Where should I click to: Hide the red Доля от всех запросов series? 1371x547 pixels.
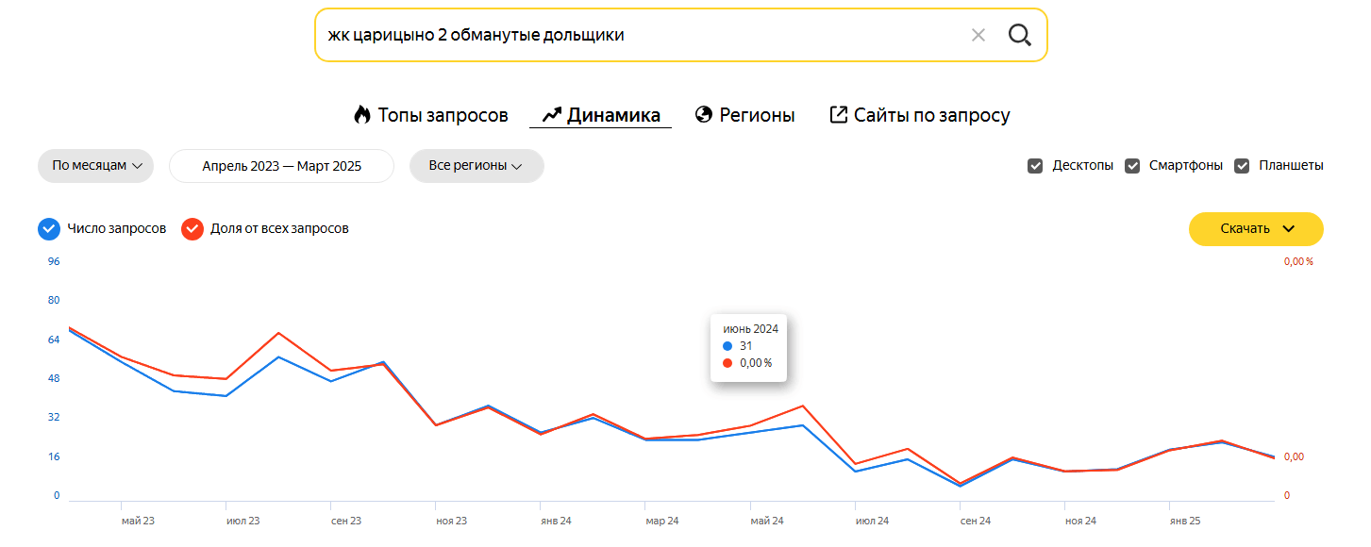[192, 229]
